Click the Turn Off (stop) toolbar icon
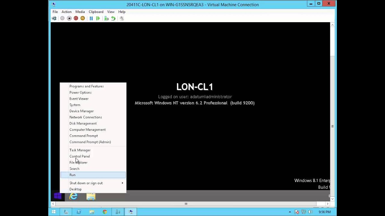This screenshot has height=216, width=385. (x=69, y=18)
